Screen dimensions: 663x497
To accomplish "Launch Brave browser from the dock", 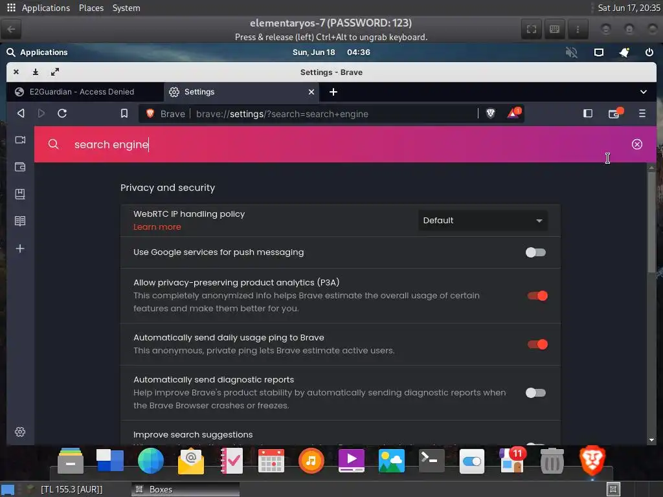I will point(592,460).
